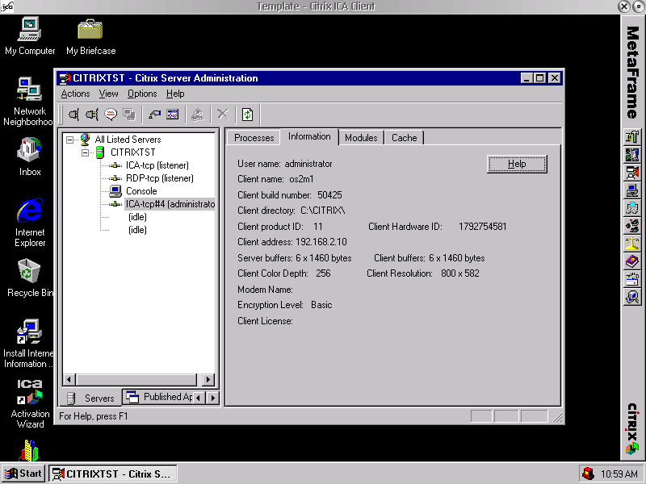Viewport: 646px width, 484px height.
Task: Collapse the All Listed Servers node
Action: click(x=70, y=140)
